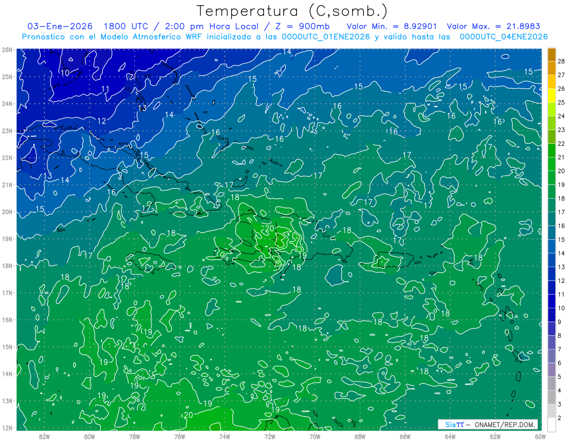Click the '70W' longitude axis label
The image size is (574, 443).
[315, 436]
